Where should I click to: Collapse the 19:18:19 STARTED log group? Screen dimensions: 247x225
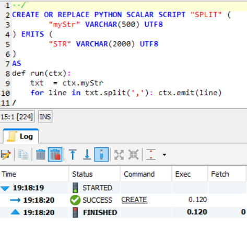(5, 189)
